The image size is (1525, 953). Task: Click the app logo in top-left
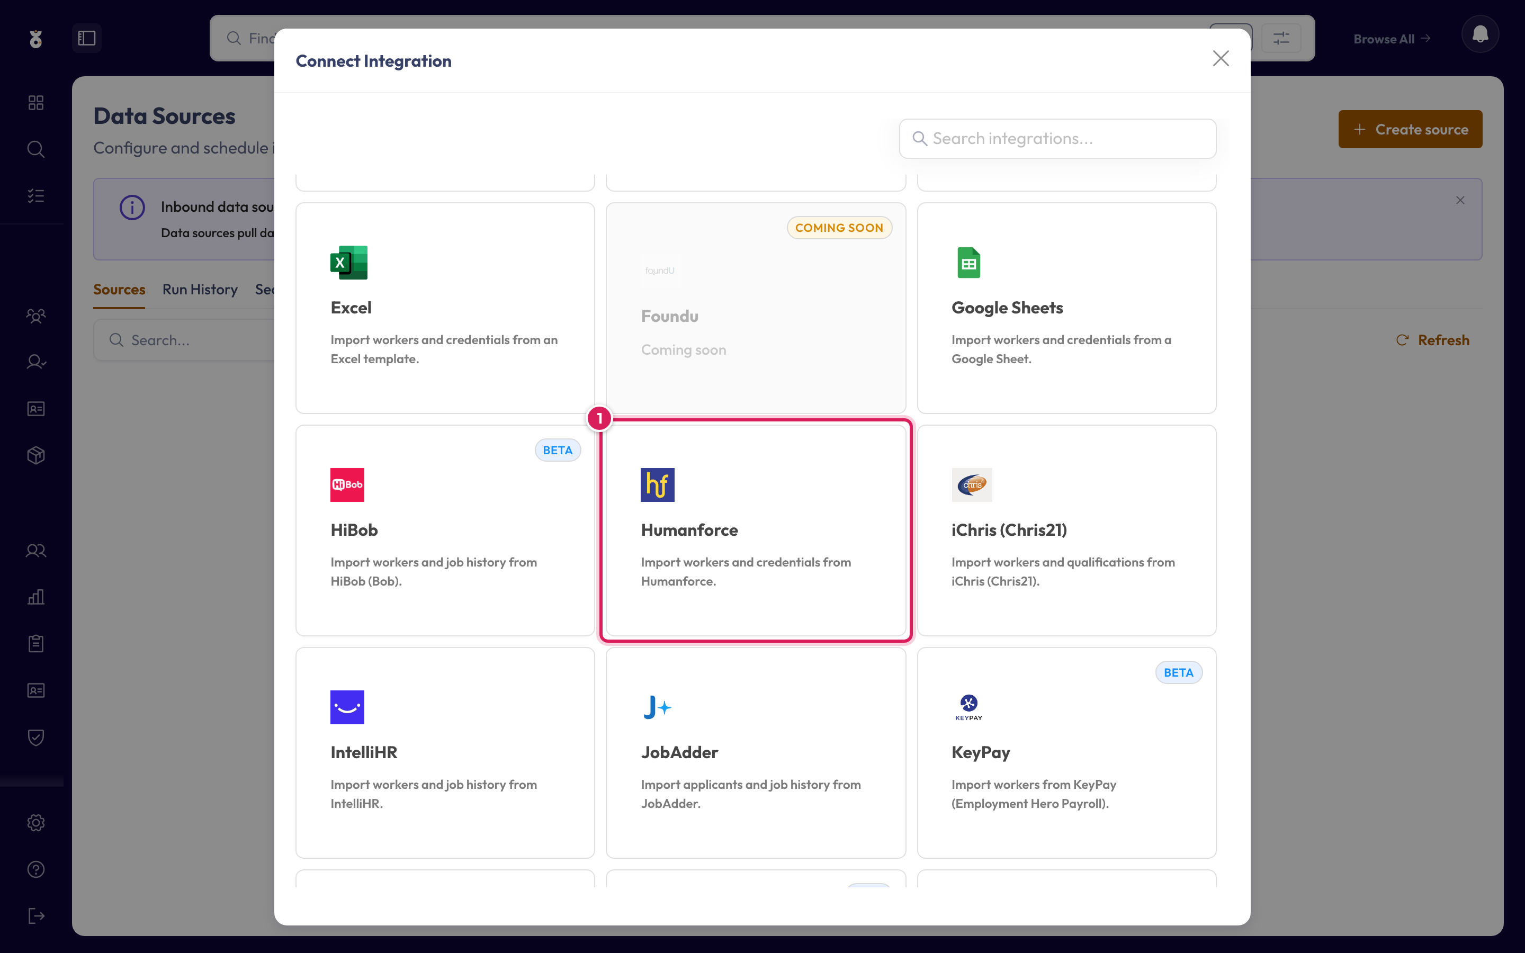[x=36, y=39]
